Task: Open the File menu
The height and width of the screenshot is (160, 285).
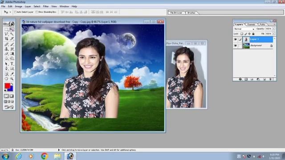Action: [x=3, y=6]
